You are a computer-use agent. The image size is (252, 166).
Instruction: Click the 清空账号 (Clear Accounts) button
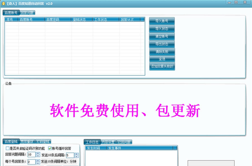point(162,36)
